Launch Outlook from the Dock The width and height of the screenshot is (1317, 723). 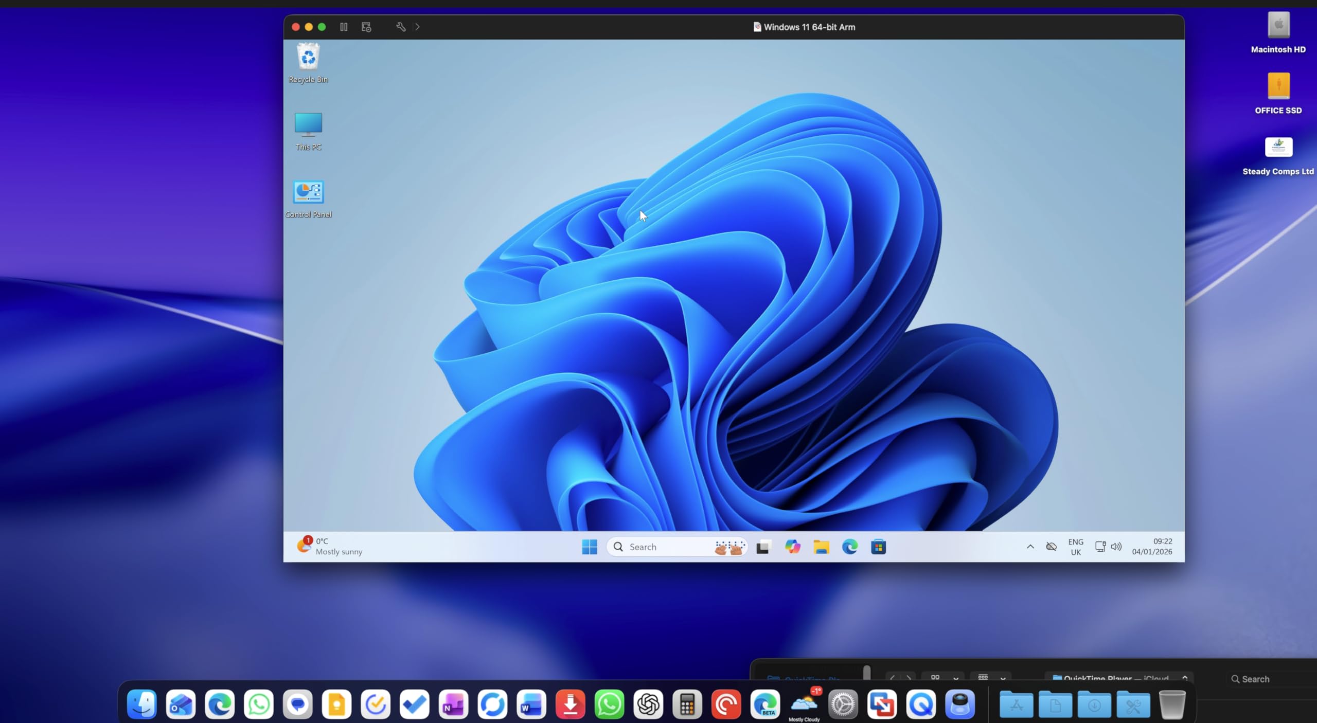[x=181, y=703]
